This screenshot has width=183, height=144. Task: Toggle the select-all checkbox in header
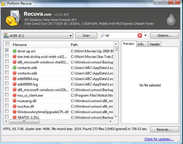[x=7, y=44]
